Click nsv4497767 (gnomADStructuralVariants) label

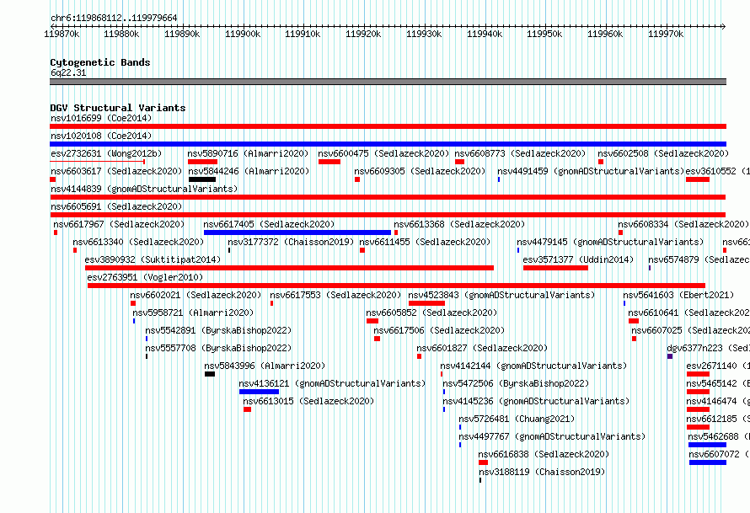(552, 436)
